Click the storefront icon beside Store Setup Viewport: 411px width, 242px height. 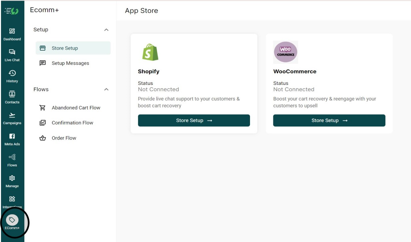pos(43,48)
